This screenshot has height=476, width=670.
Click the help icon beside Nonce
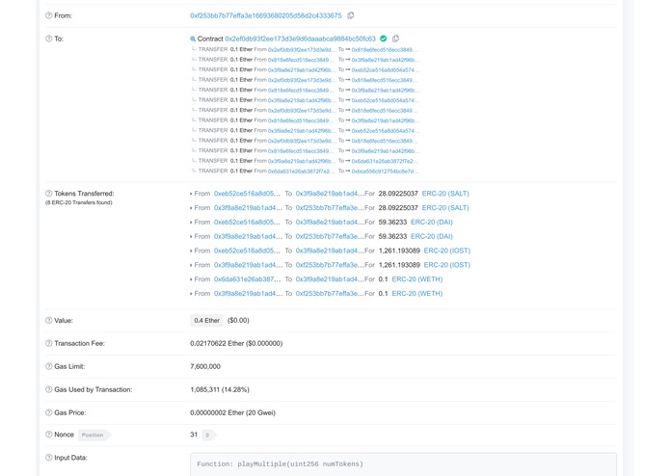[49, 435]
